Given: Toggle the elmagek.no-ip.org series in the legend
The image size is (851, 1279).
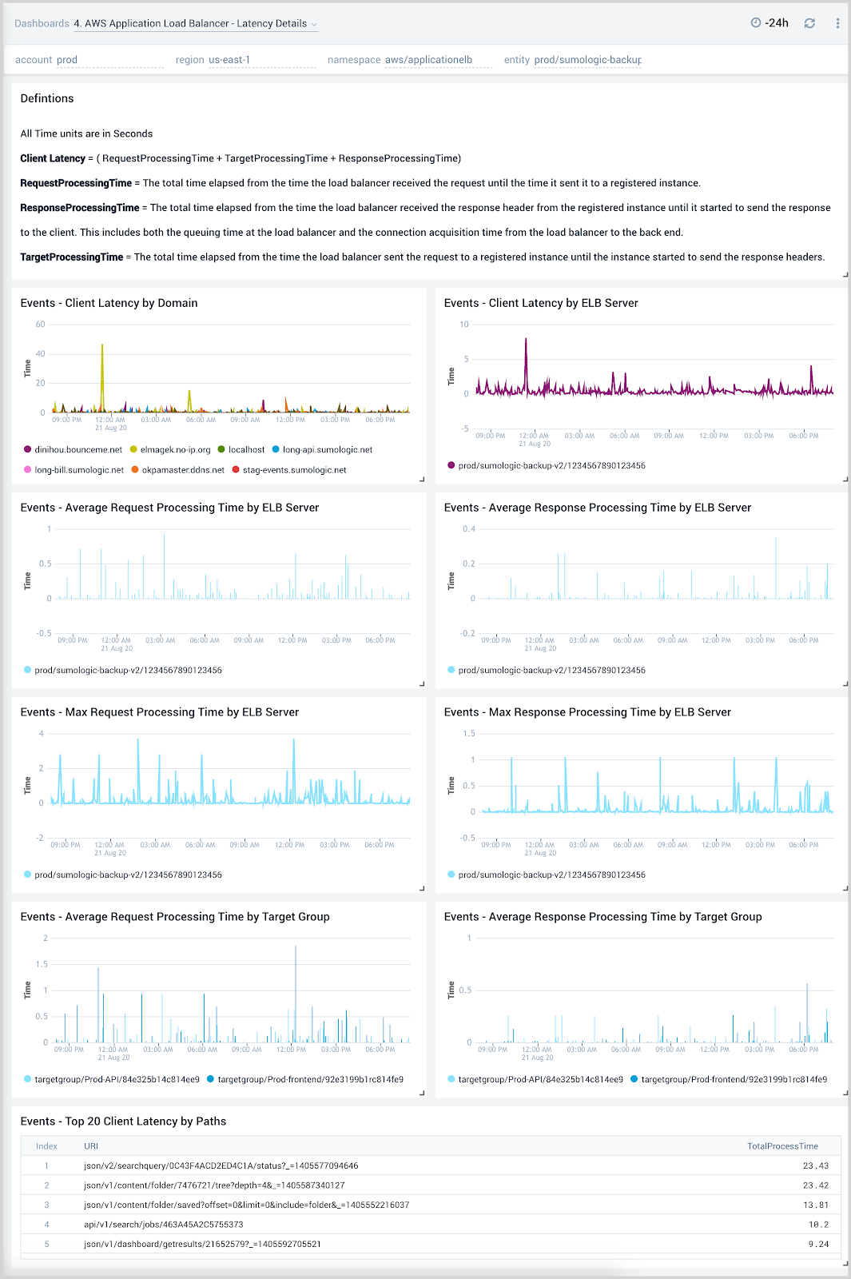Looking at the screenshot, I should [x=175, y=449].
